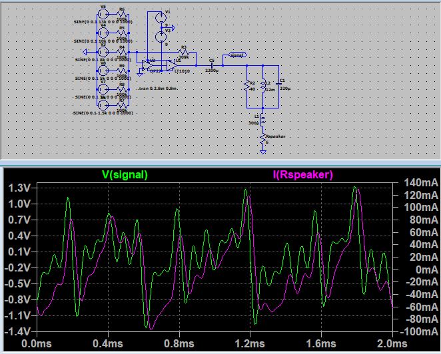This screenshot has height=354, width=441.
Task: Click the 300µ value of L1
Action: [x=254, y=123]
